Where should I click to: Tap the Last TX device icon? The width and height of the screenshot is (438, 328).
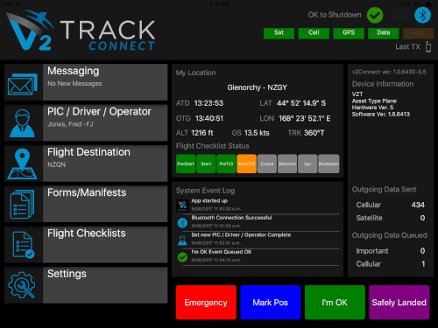(428, 46)
